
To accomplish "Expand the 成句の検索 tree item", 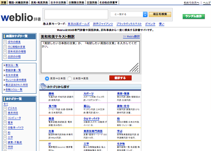I will coord(5,42).
